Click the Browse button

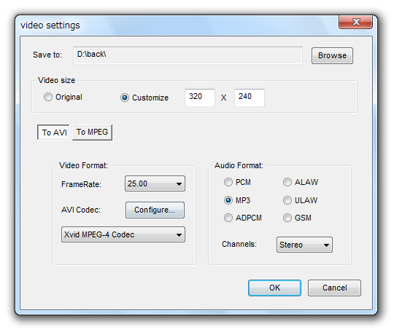pyautogui.click(x=332, y=55)
